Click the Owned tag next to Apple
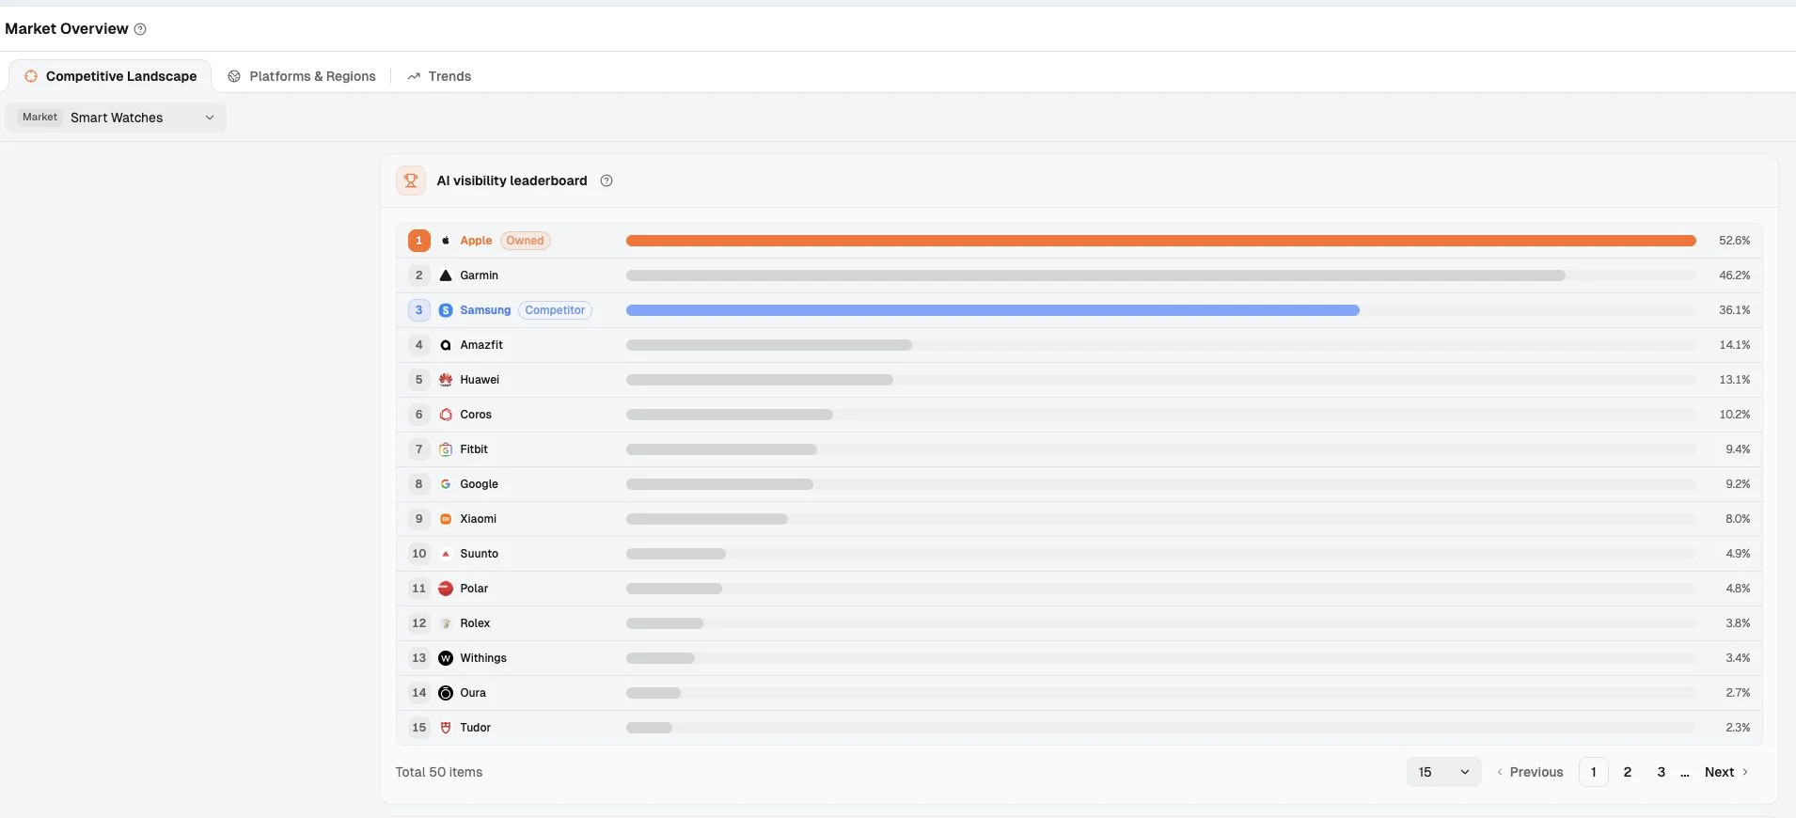Screen dimensions: 1796x818 click(x=525, y=241)
